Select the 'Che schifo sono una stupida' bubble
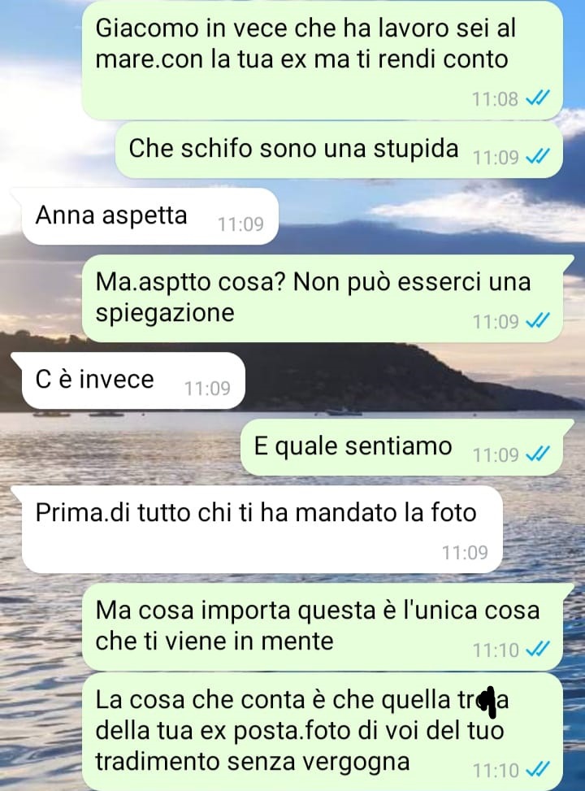The image size is (585, 791). pyautogui.click(x=339, y=150)
